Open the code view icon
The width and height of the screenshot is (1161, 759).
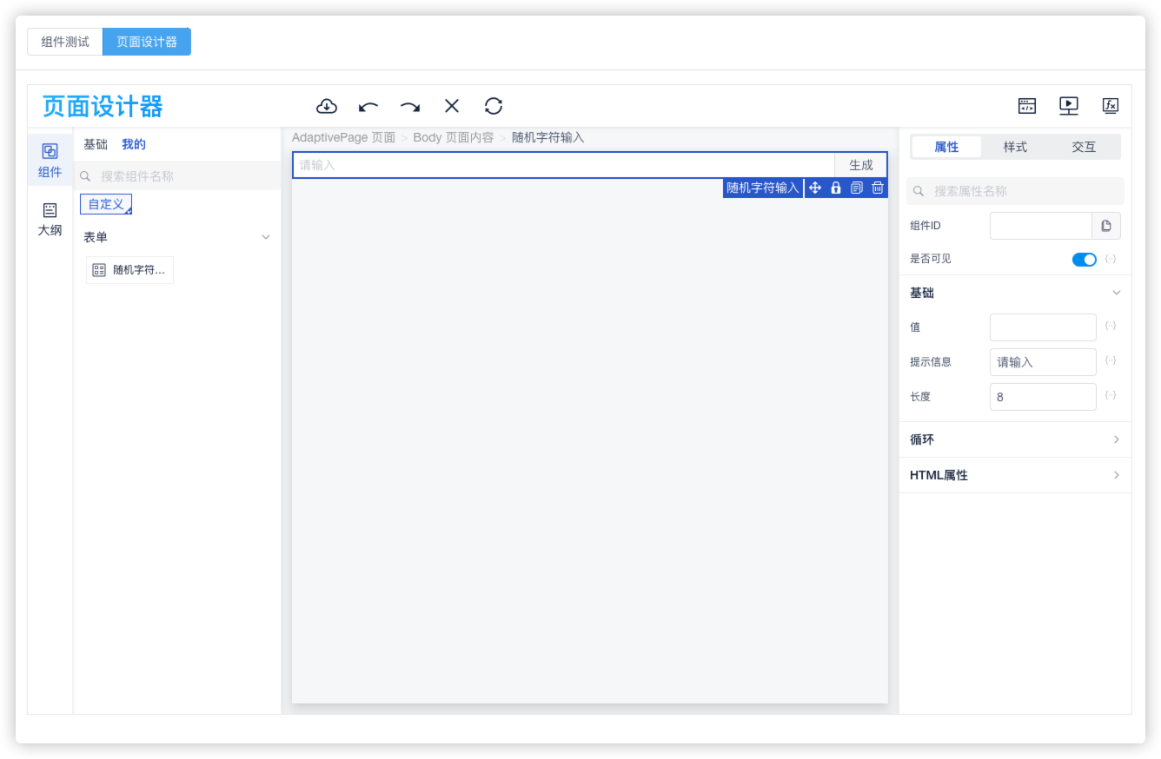click(1027, 106)
